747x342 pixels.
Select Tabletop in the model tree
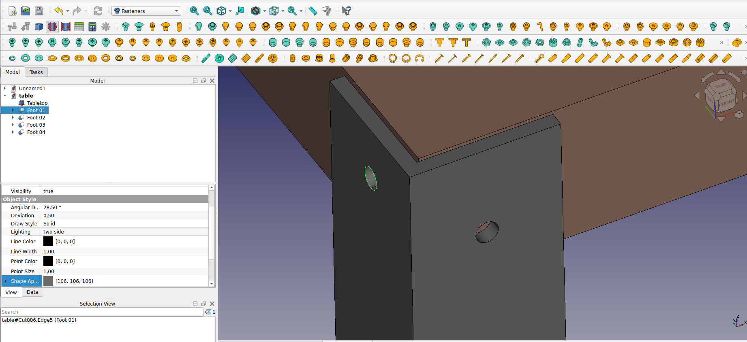point(37,103)
